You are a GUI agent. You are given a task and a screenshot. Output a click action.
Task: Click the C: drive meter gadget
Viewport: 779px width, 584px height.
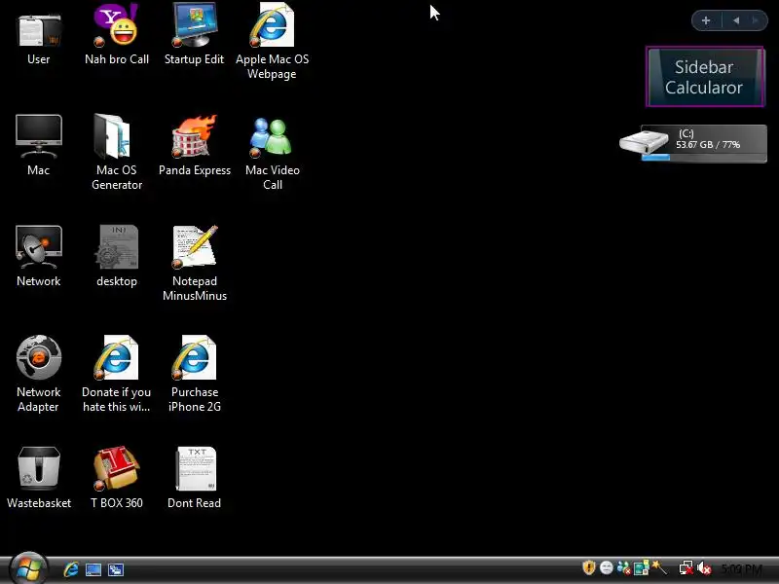coord(693,143)
